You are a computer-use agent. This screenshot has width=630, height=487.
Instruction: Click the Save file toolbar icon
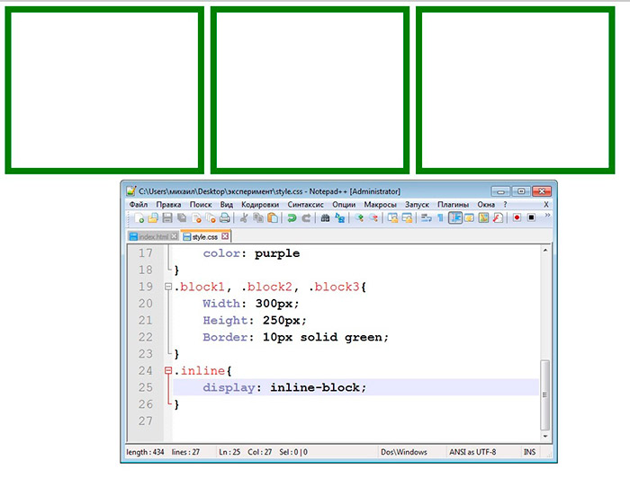167,218
